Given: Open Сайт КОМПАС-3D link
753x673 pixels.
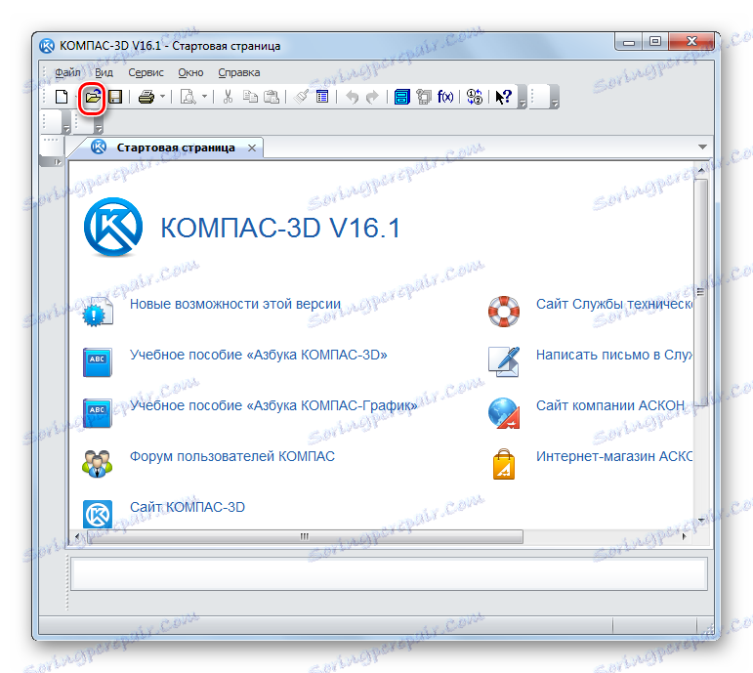Looking at the screenshot, I should (x=188, y=507).
